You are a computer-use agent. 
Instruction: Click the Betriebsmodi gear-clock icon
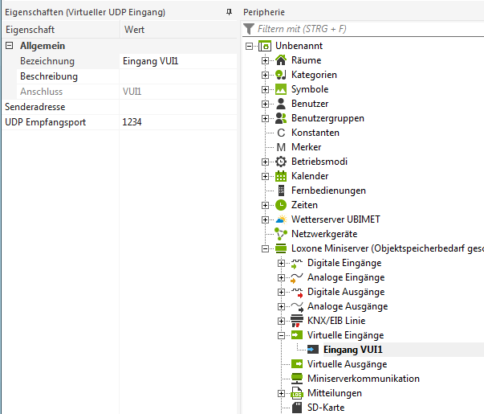(281, 162)
